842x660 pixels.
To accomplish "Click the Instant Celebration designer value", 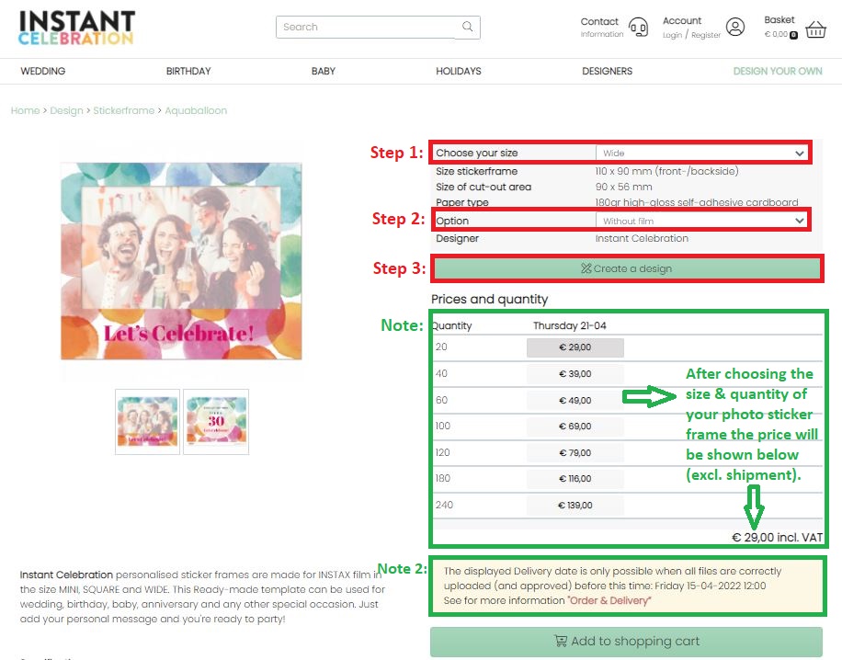I will click(642, 238).
